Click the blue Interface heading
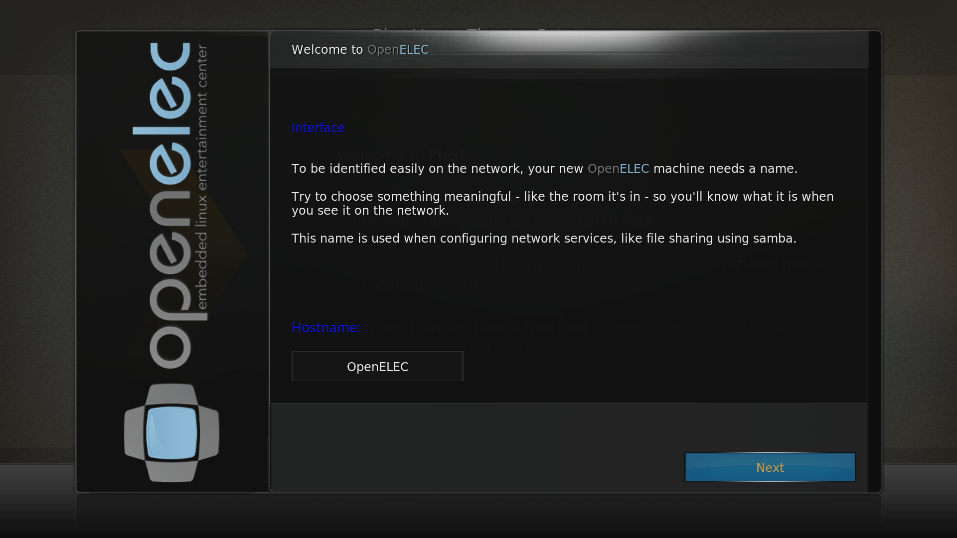The height and width of the screenshot is (538, 957). (x=318, y=128)
